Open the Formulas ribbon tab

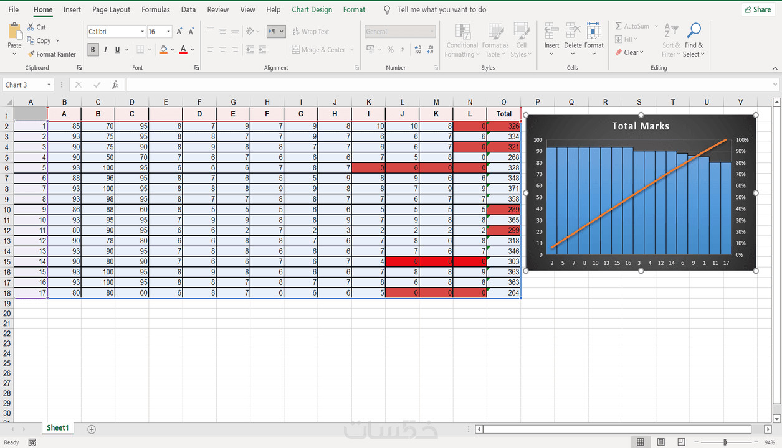click(155, 9)
